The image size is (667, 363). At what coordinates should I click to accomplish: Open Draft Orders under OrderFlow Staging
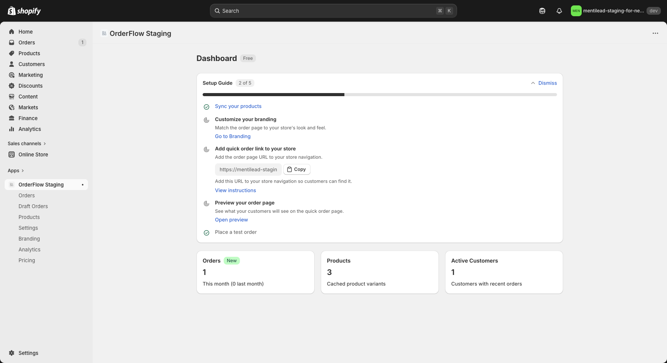[x=33, y=206]
